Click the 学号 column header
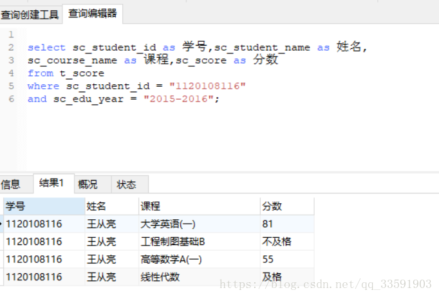 click(x=44, y=206)
